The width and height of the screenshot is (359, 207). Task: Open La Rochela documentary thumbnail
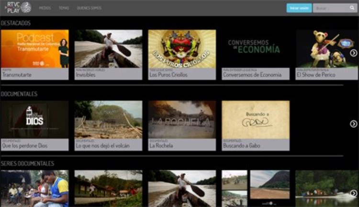(x=182, y=119)
